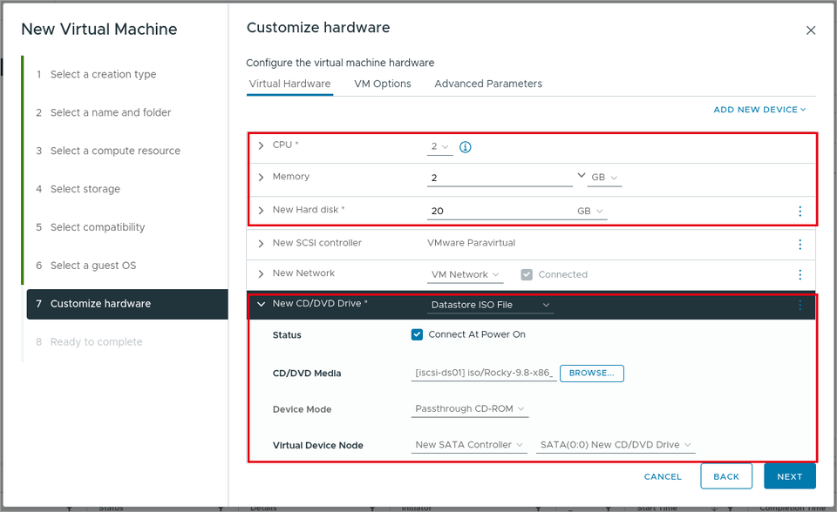Open the VM Network dropdown
837x512 pixels.
465,274
